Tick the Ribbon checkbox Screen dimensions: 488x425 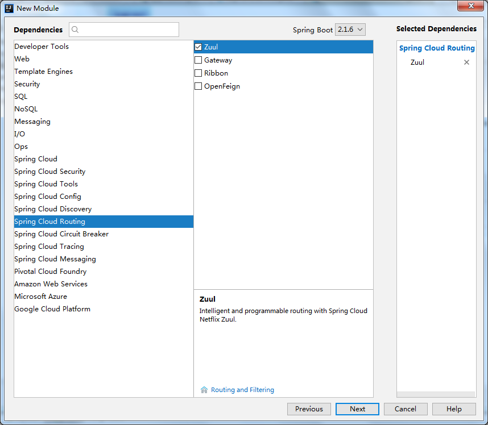point(198,73)
